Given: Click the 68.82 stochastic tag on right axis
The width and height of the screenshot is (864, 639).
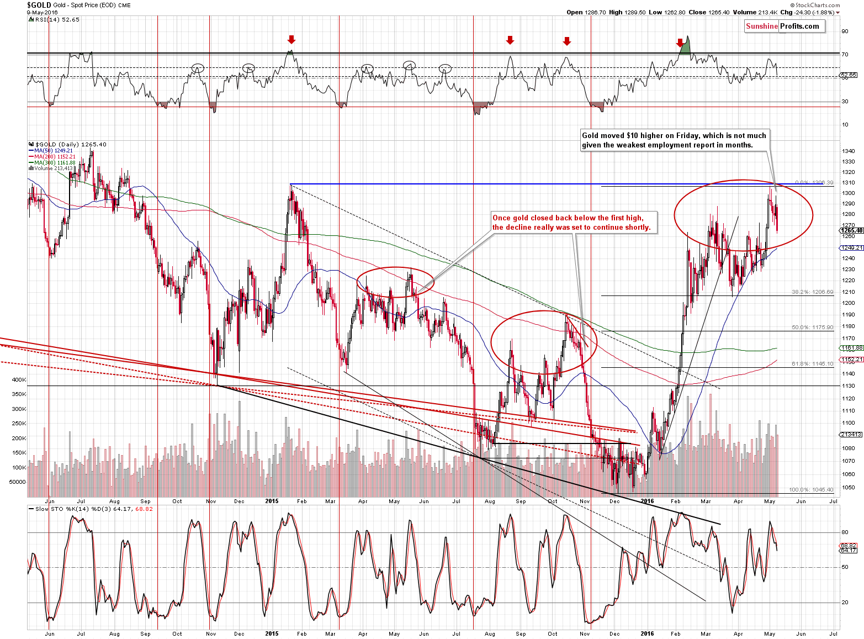Looking at the screenshot, I should pos(849,545).
